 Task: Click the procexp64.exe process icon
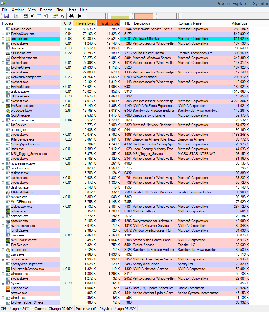(8, 111)
